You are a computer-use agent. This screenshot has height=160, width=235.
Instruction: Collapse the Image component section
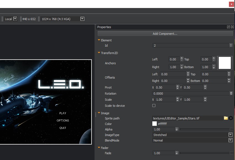(x=99, y=113)
